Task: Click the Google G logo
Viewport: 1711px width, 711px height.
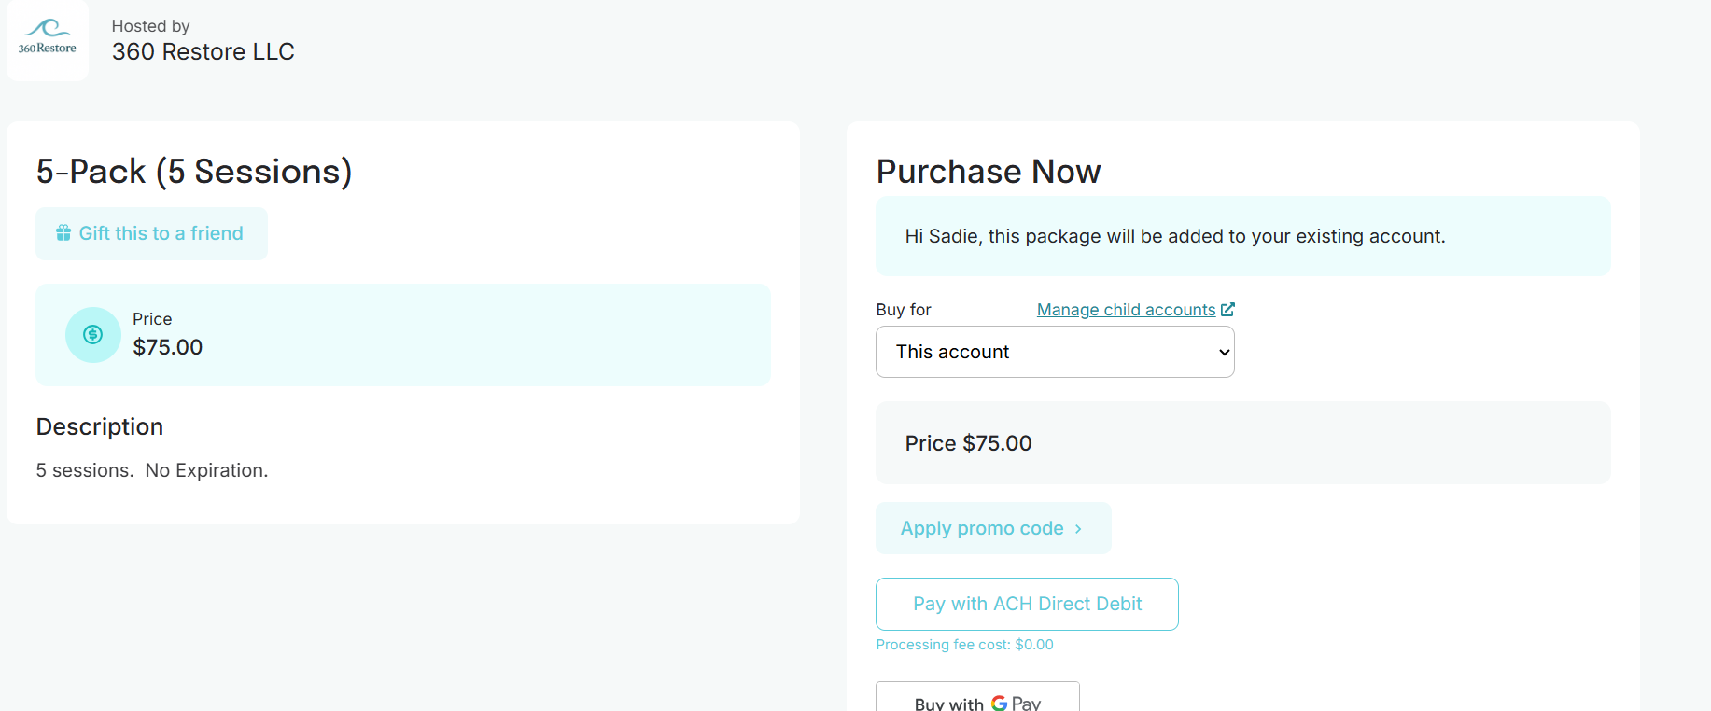Action: tap(1000, 703)
